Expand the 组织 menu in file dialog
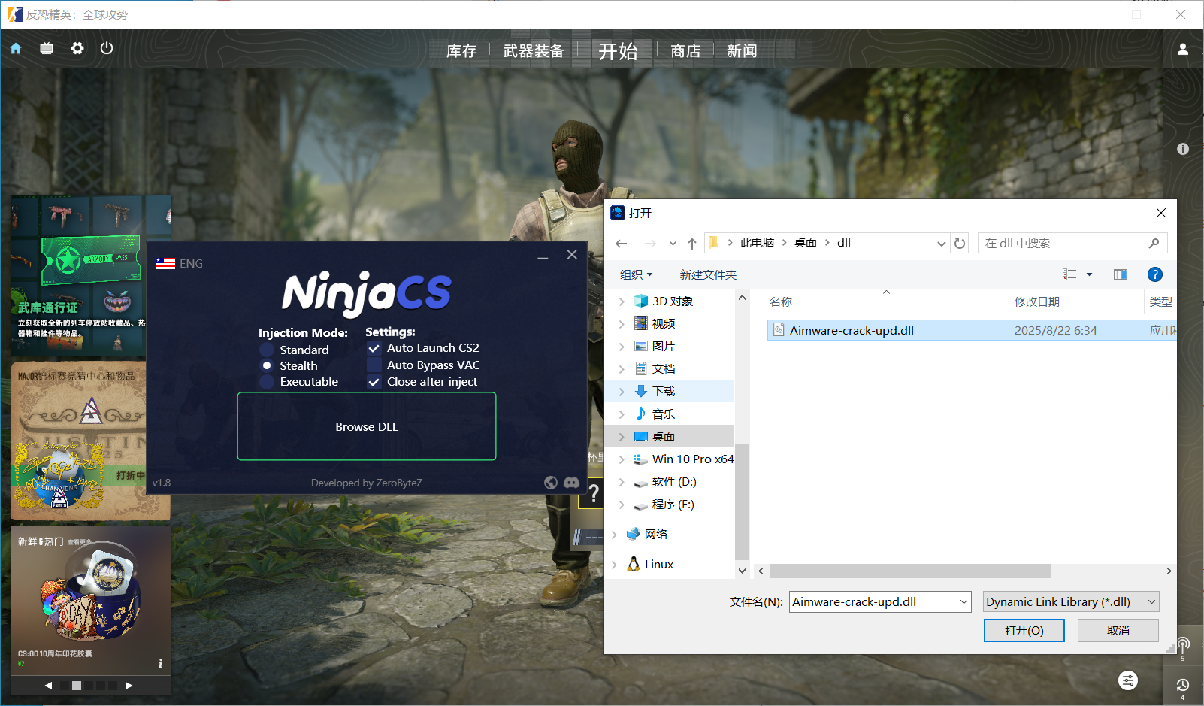 [x=636, y=275]
